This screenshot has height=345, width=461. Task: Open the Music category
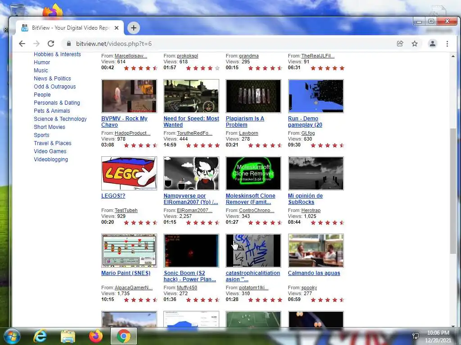(x=41, y=71)
